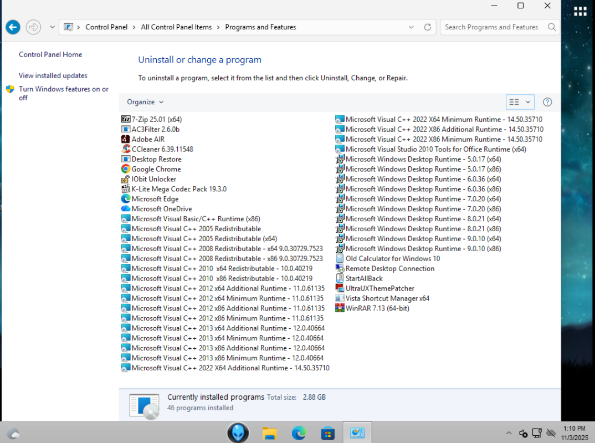
Task: Click the Vista Shortcut Manager x64 icon
Action: coord(340,298)
